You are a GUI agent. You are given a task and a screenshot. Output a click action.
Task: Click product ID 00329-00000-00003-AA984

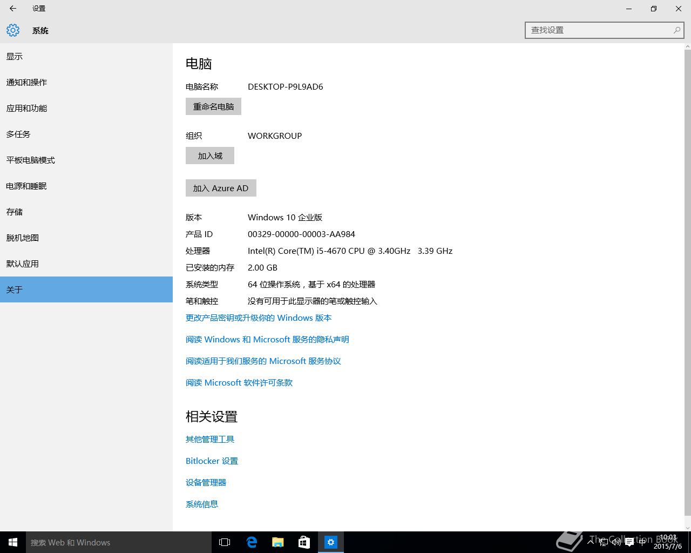click(x=301, y=234)
